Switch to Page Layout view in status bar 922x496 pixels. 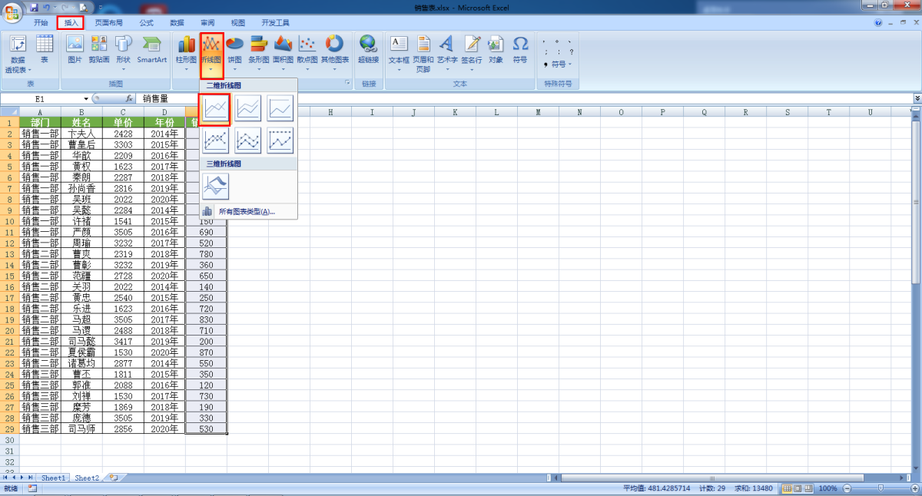[x=798, y=488]
